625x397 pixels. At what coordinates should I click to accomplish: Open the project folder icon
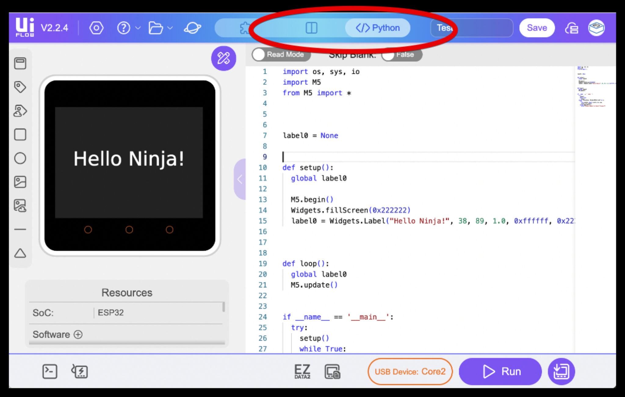point(156,28)
